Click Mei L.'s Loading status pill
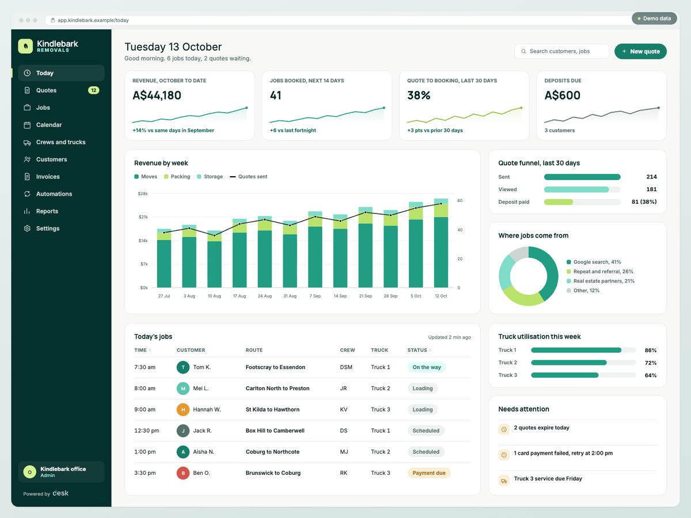Screen dimensions: 691x518 (423, 389)
